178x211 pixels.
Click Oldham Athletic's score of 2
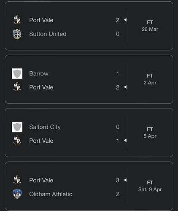coord(118,194)
